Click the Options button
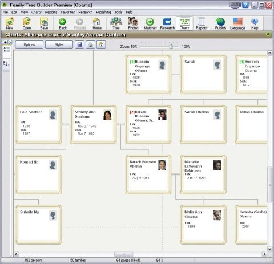The height and width of the screenshot is (264, 274). click(x=29, y=45)
